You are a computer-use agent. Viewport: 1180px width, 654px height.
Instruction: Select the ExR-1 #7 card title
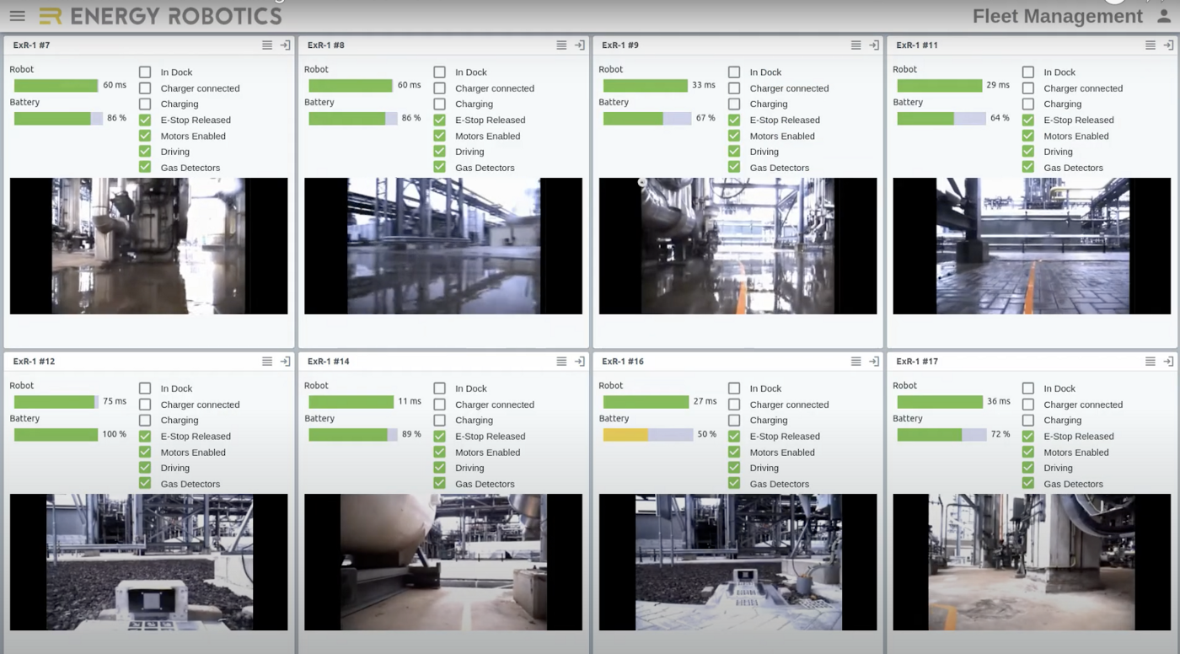(32, 46)
